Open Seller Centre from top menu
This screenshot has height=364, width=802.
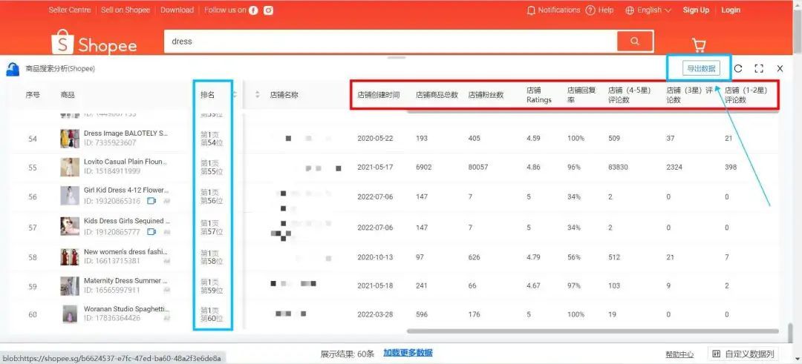coord(69,10)
